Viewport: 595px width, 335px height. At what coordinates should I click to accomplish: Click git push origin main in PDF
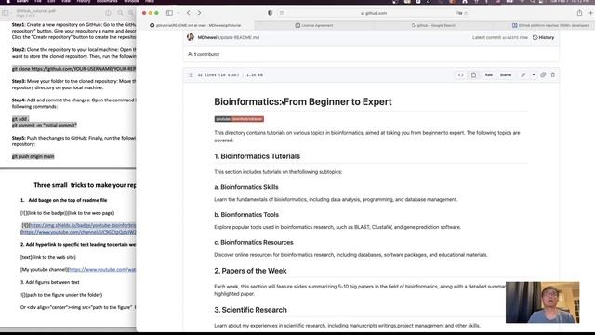33,156
